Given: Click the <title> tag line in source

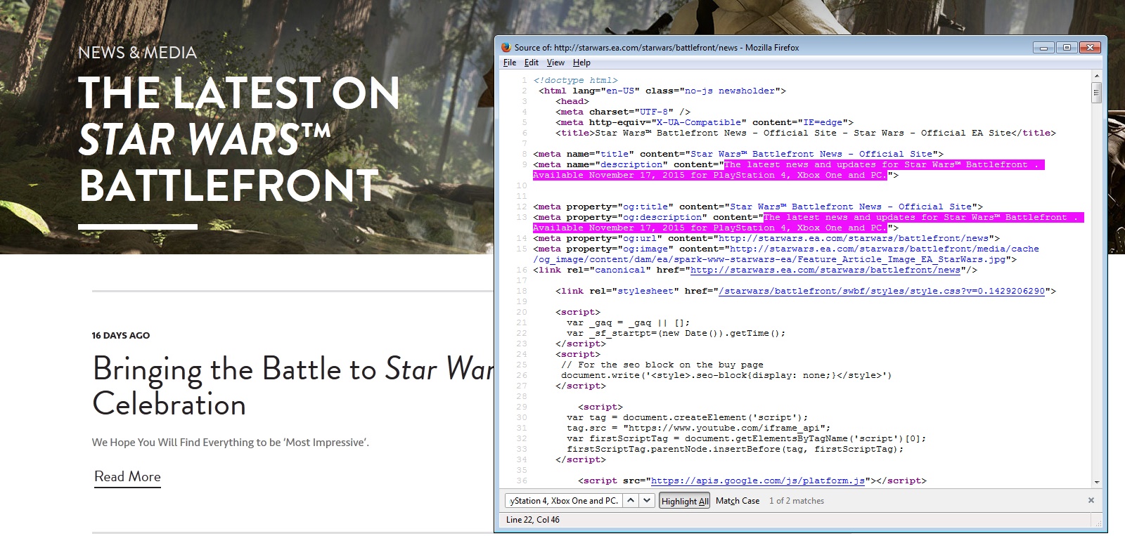Looking at the screenshot, I should (x=806, y=133).
